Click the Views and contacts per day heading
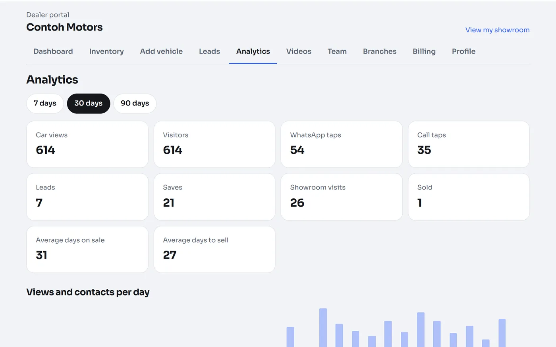 coord(88,292)
